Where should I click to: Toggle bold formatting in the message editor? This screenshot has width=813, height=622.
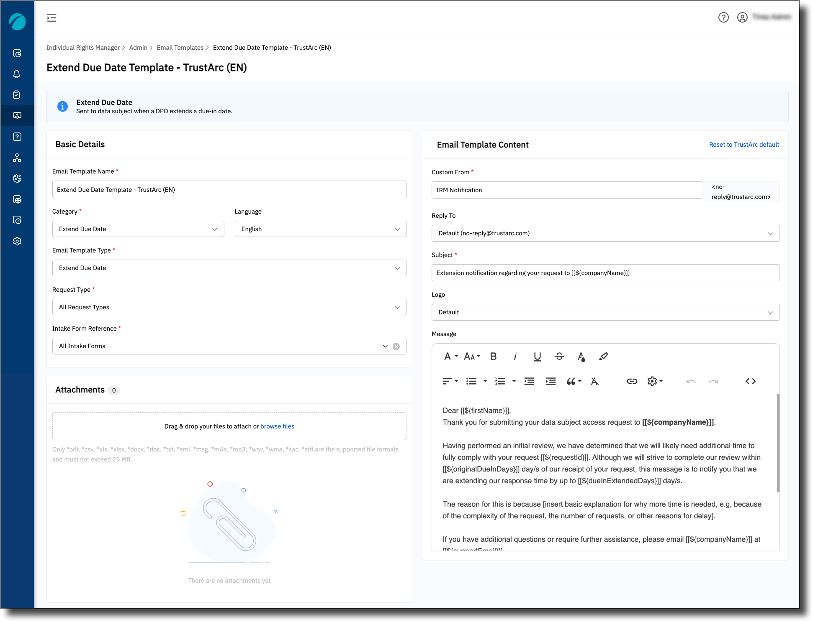(x=493, y=356)
